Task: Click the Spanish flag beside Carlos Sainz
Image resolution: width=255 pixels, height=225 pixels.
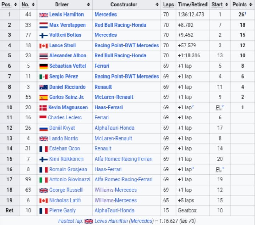Action: point(44,97)
